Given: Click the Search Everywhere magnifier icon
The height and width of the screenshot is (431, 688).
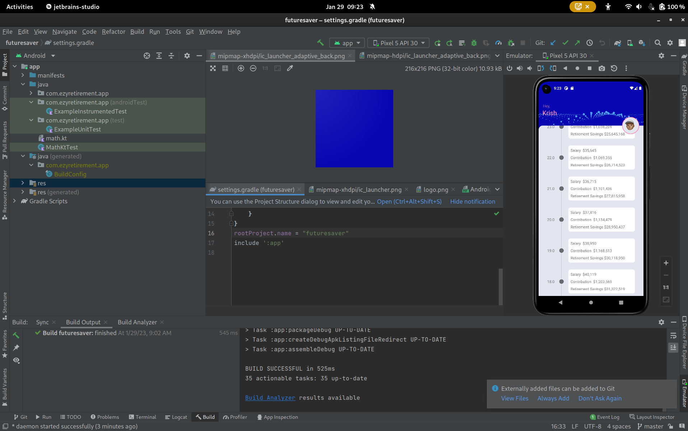Looking at the screenshot, I should pyautogui.click(x=657, y=43).
